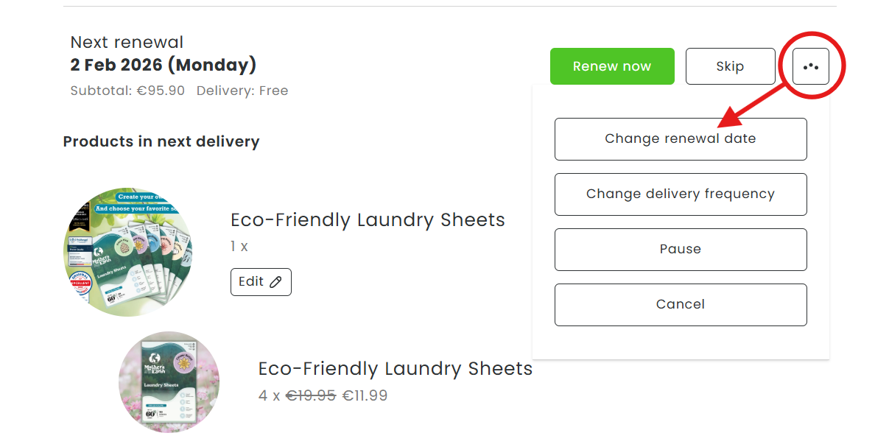Select Change renewal date option
889x447 pixels.
[x=681, y=139]
